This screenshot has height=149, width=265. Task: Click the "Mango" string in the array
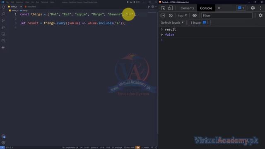tap(97, 14)
